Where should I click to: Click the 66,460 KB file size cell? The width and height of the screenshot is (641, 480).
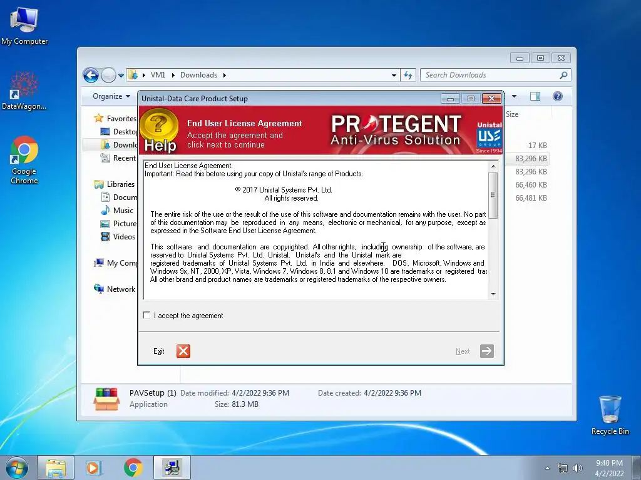click(x=531, y=184)
